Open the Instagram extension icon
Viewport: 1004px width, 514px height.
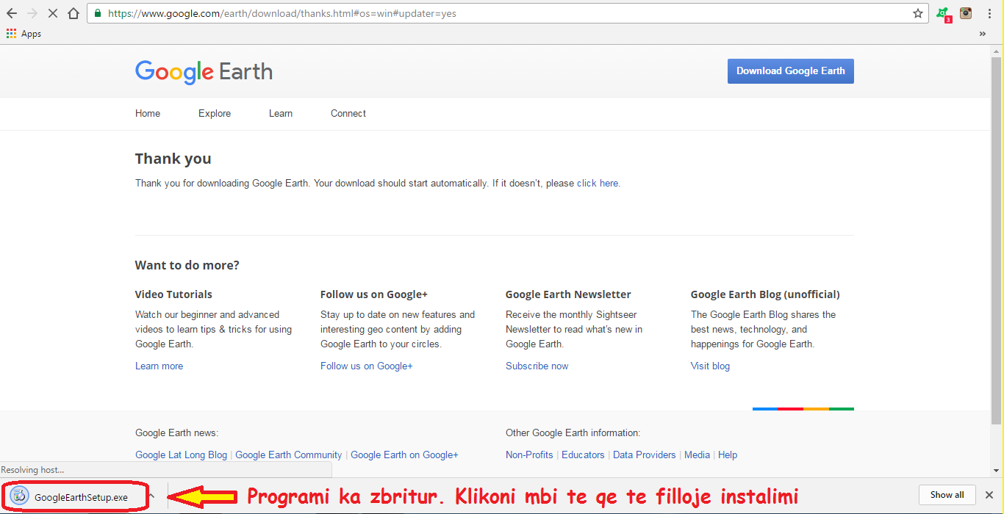click(x=966, y=13)
